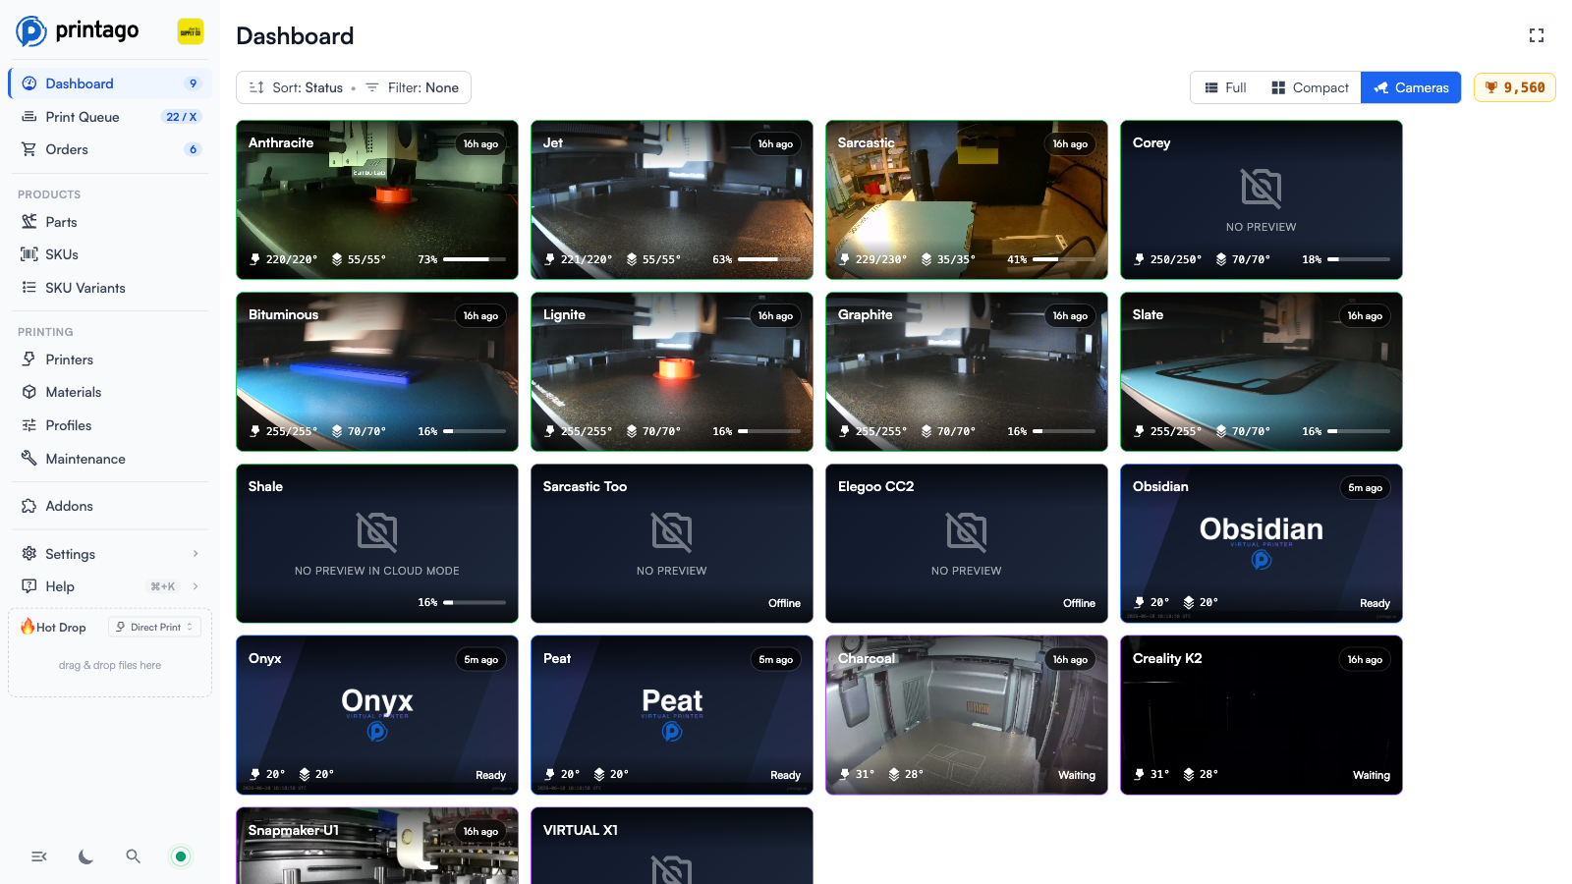Screen dimensions: 1572x884
Task: Click the Orders cart icon
Action: (x=29, y=149)
